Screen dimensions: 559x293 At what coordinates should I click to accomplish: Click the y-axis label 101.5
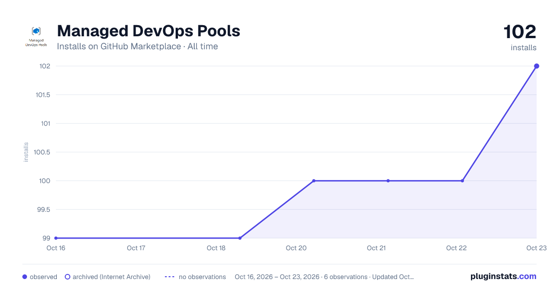43,95
